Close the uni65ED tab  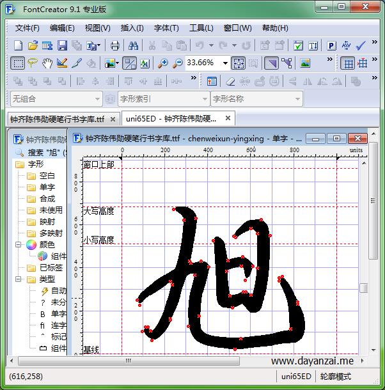[228, 118]
